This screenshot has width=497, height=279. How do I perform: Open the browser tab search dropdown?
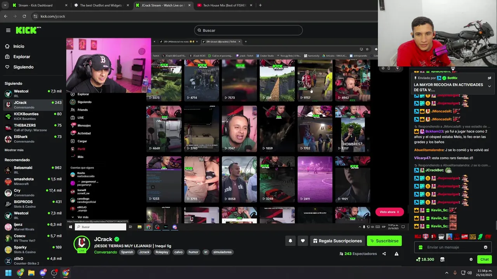click(5, 5)
